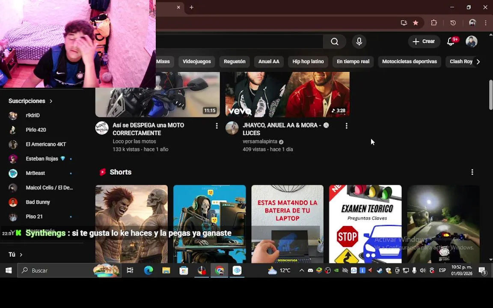The width and height of the screenshot is (493, 308).
Task: Open the skeleton gamer Short
Action: pos(209,224)
